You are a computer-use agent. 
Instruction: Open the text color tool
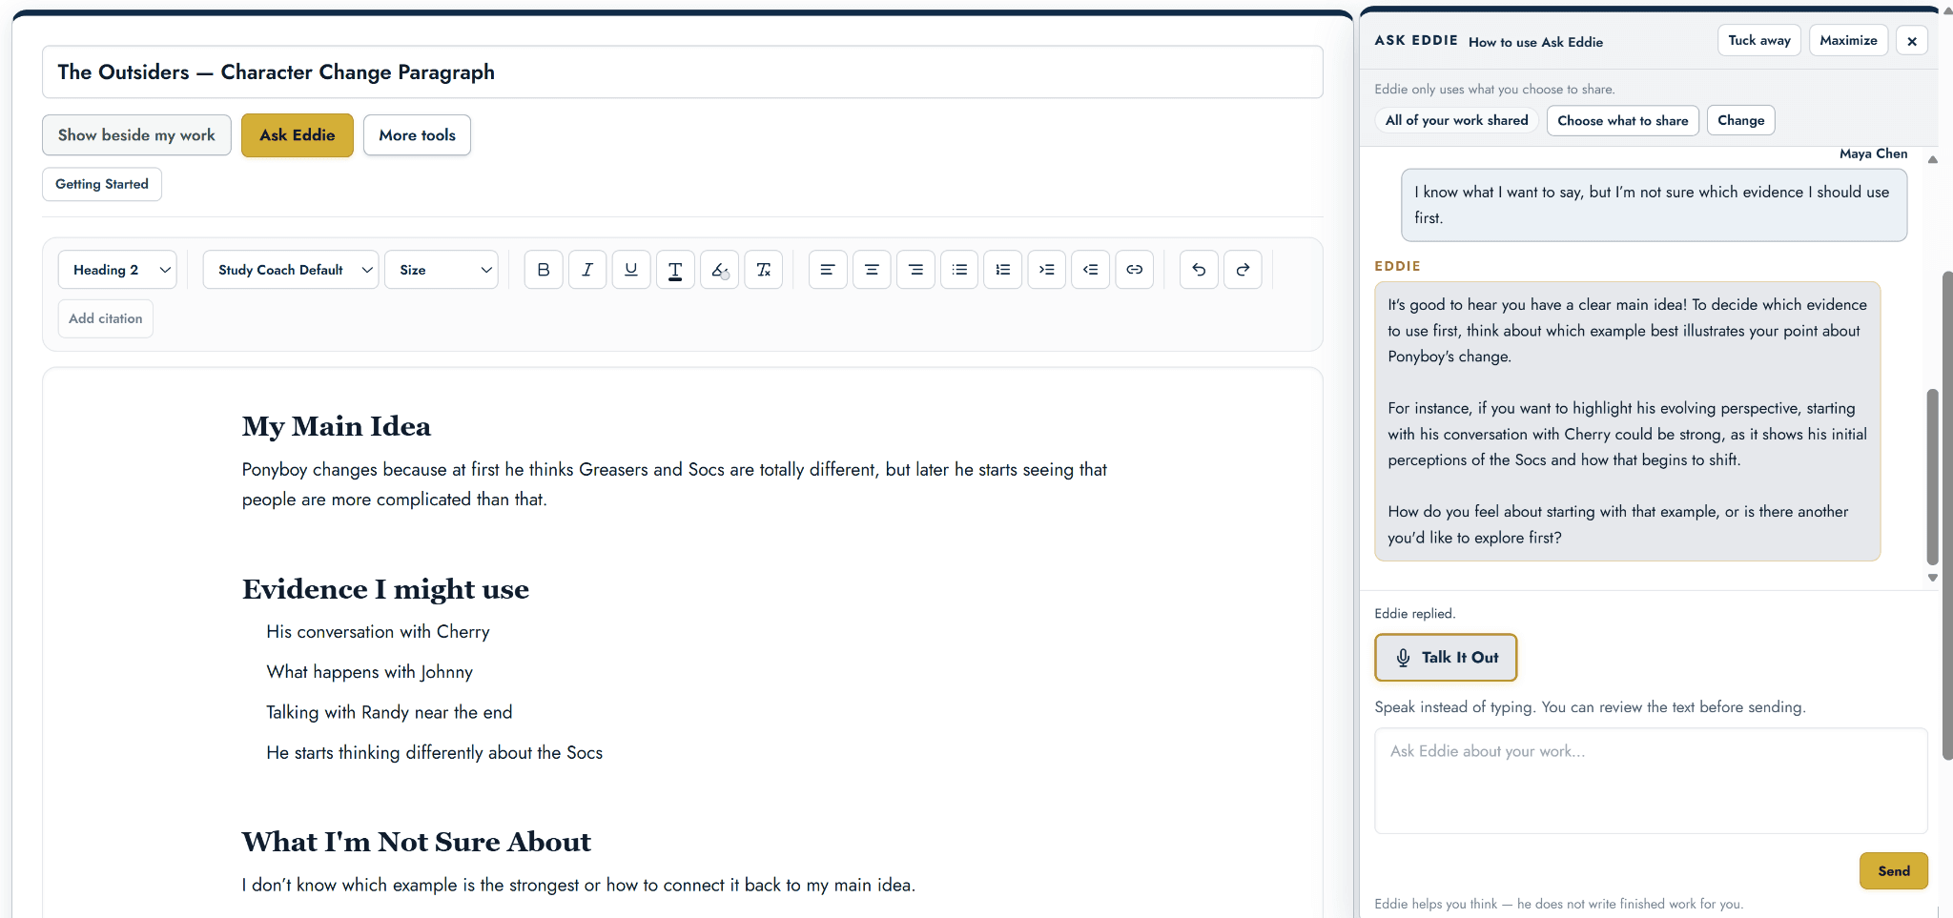tap(675, 270)
